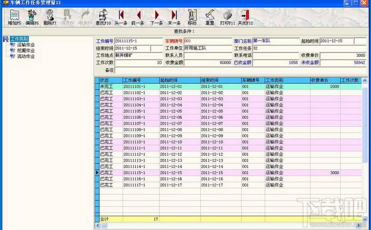Click the 工作任务 field containing 32

tap(309, 48)
